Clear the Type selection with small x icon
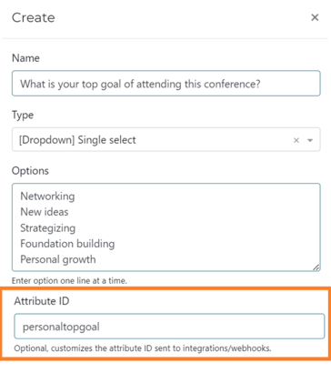Viewport: 331px width, 373px height. tap(296, 140)
